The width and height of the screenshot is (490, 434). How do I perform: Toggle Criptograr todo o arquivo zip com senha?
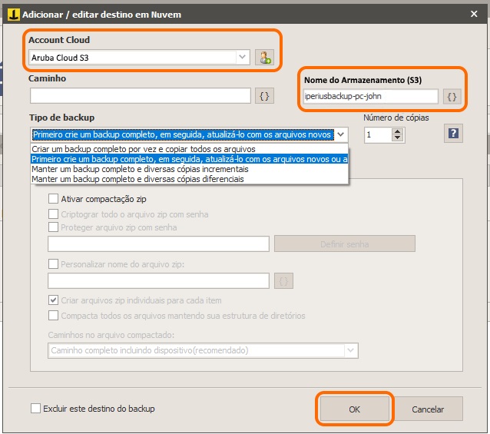pyautogui.click(x=54, y=214)
